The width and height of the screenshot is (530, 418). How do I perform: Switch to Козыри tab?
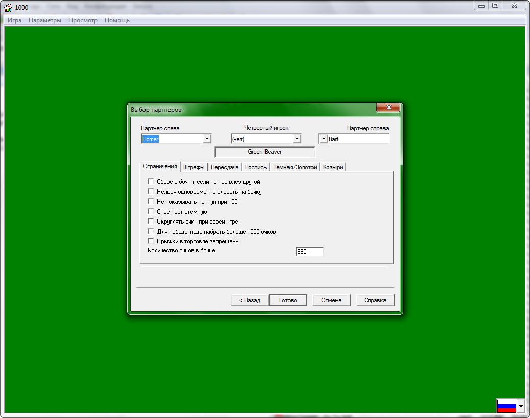tap(333, 167)
